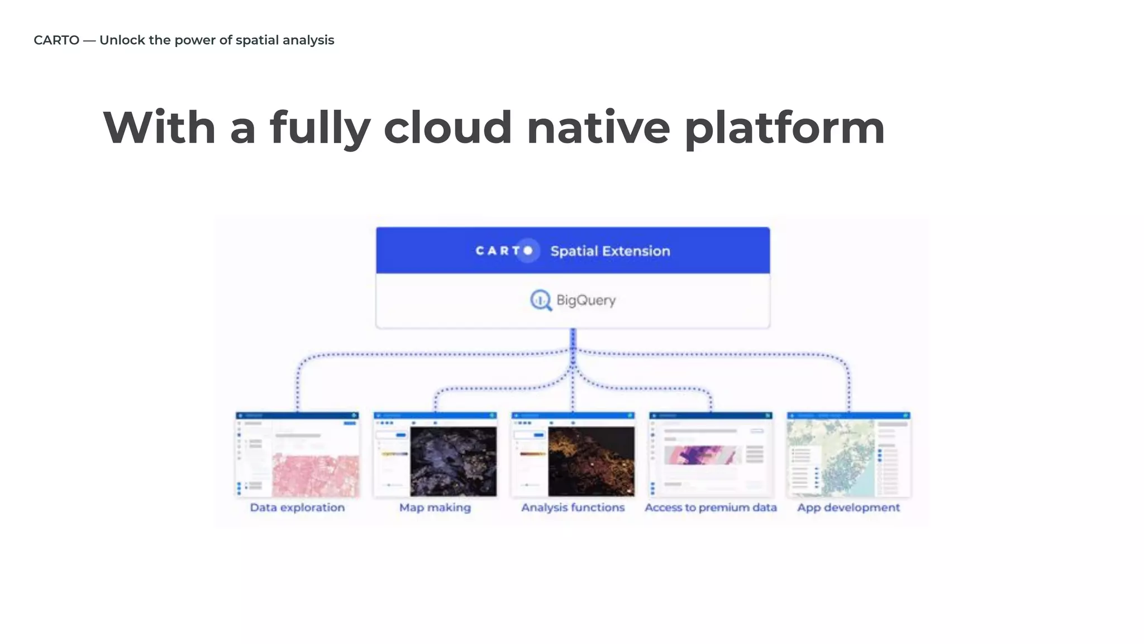1144x644 pixels.
Task: Click the 'Access to premium data' caption
Action: click(x=711, y=508)
